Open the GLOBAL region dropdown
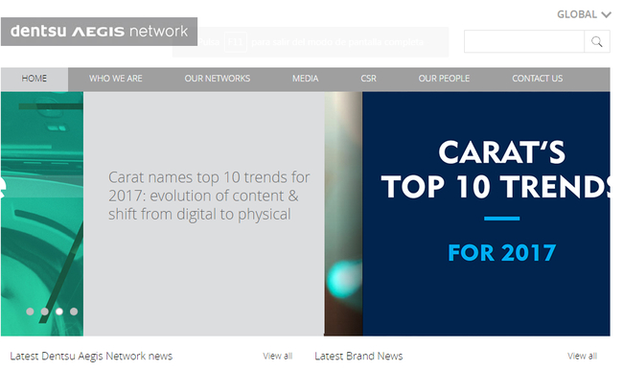623x370 pixels. pyautogui.click(x=584, y=14)
